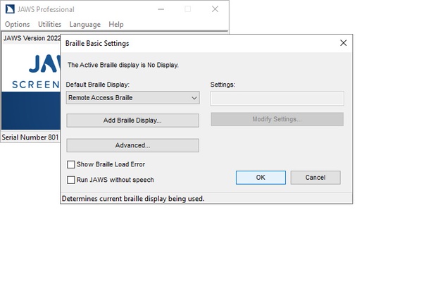Click the JAWS logo banner
Screen dimensions: 438x282
[x=32, y=74]
